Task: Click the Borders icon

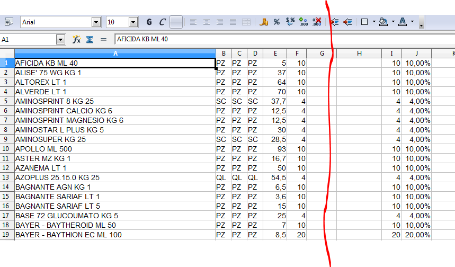Action: 364,22
